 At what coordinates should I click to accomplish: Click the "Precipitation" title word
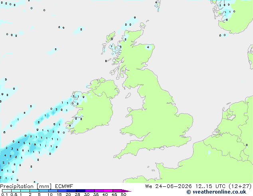pyautogui.click(x=17, y=186)
